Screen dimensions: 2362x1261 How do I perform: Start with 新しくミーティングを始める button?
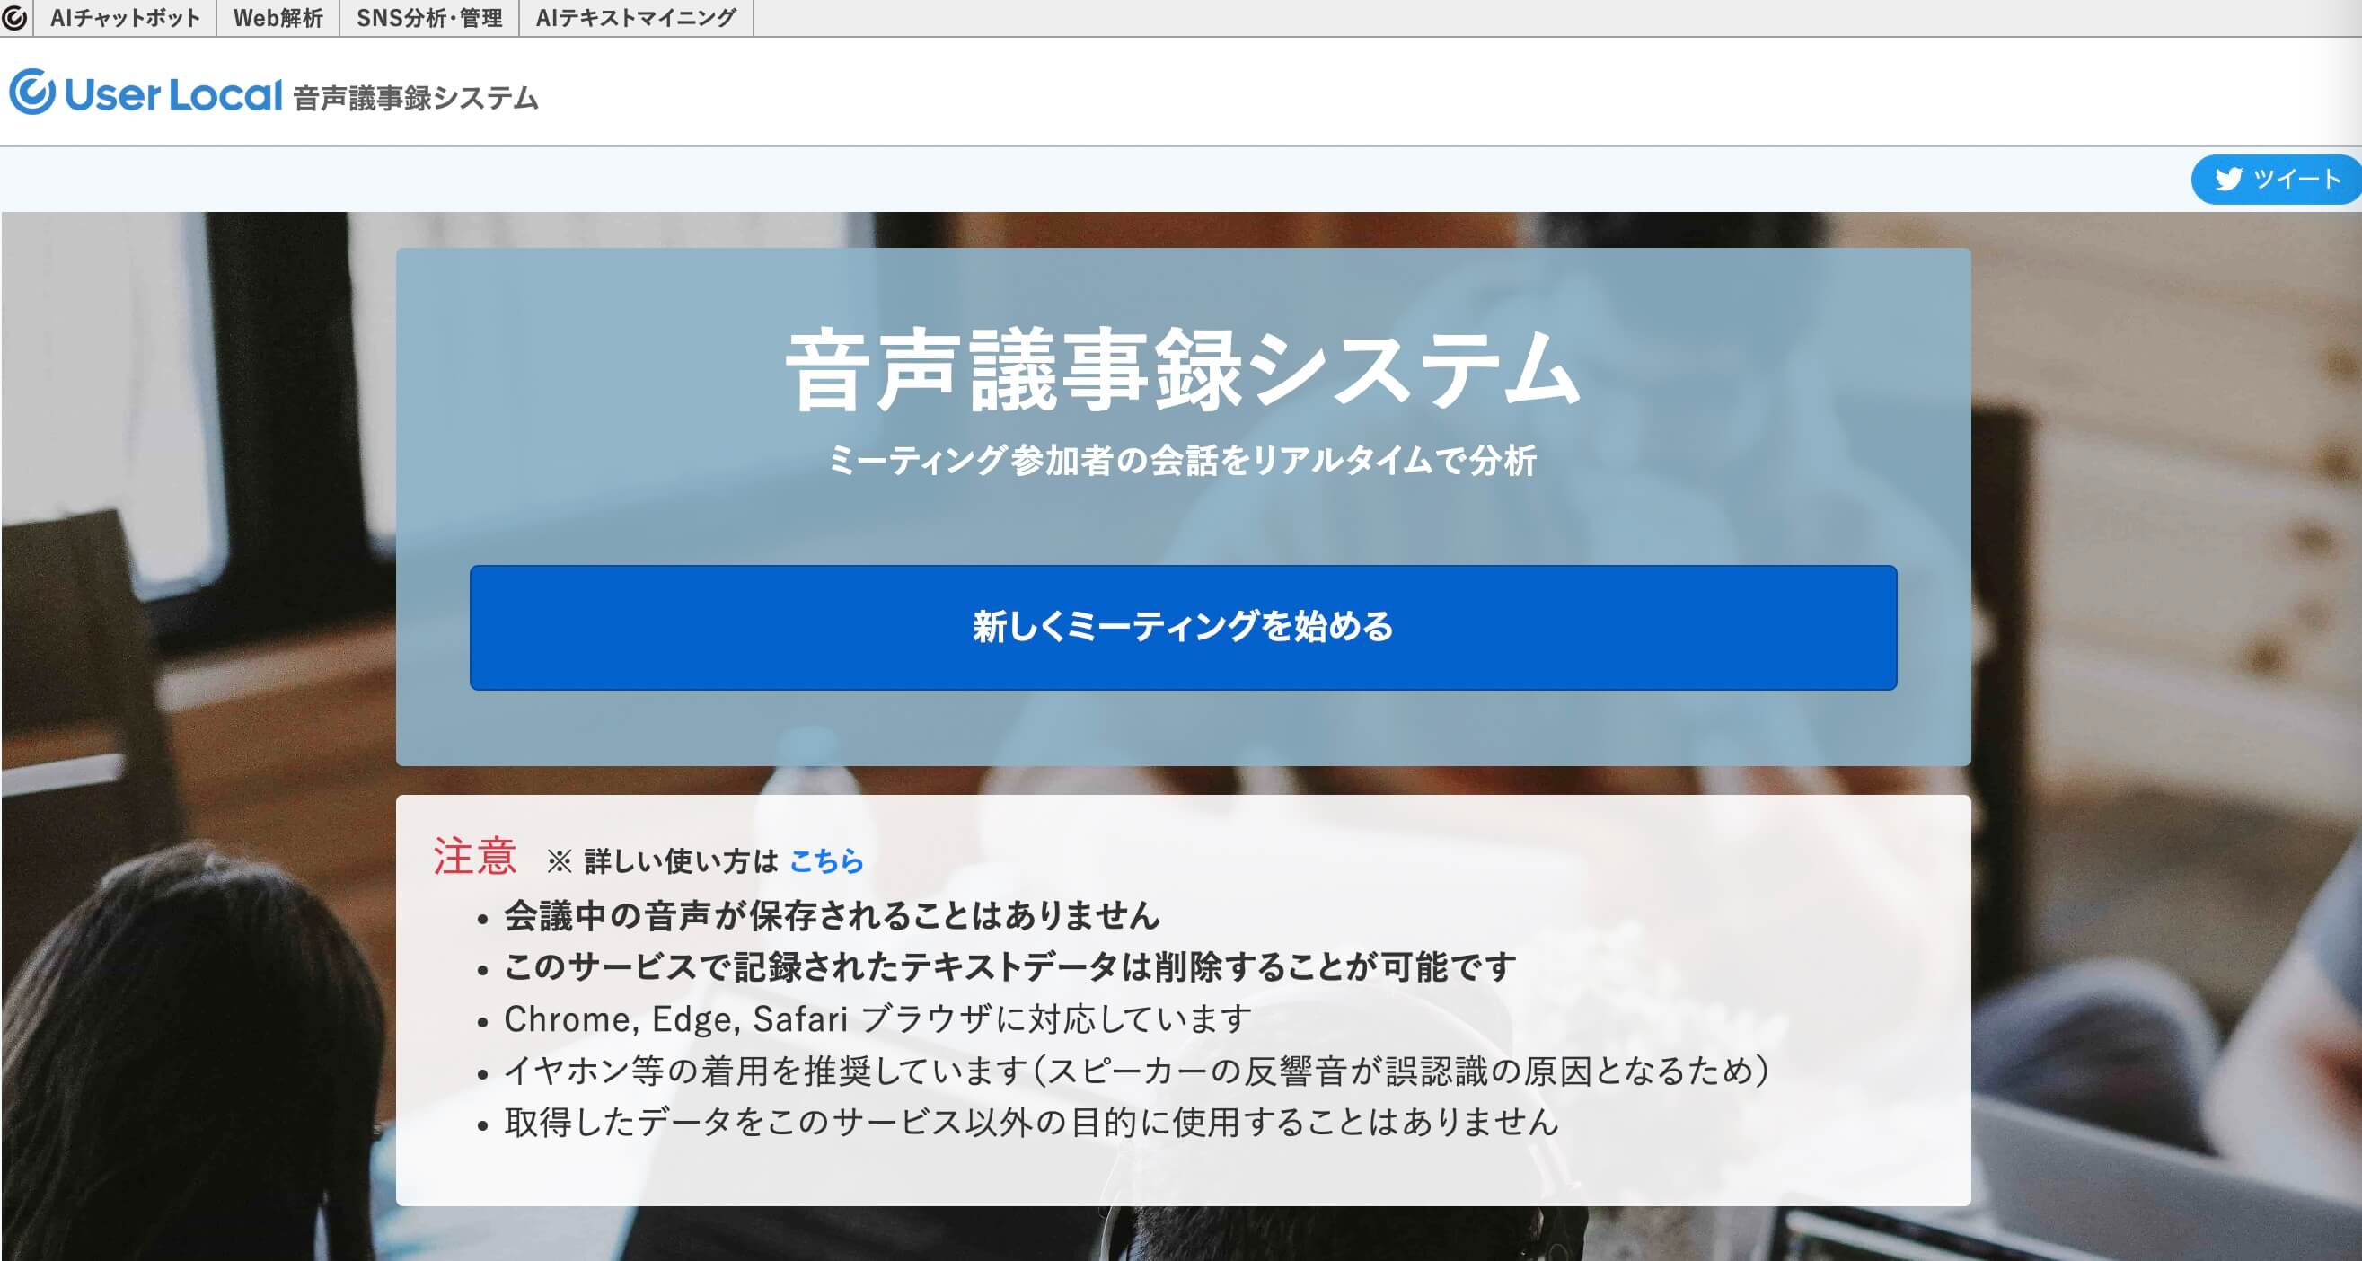click(1183, 627)
